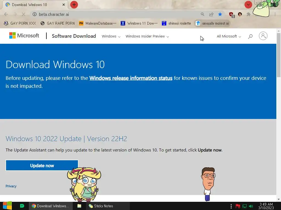Click the volume speaker tray icon
281x210 pixels.
tap(251, 206)
